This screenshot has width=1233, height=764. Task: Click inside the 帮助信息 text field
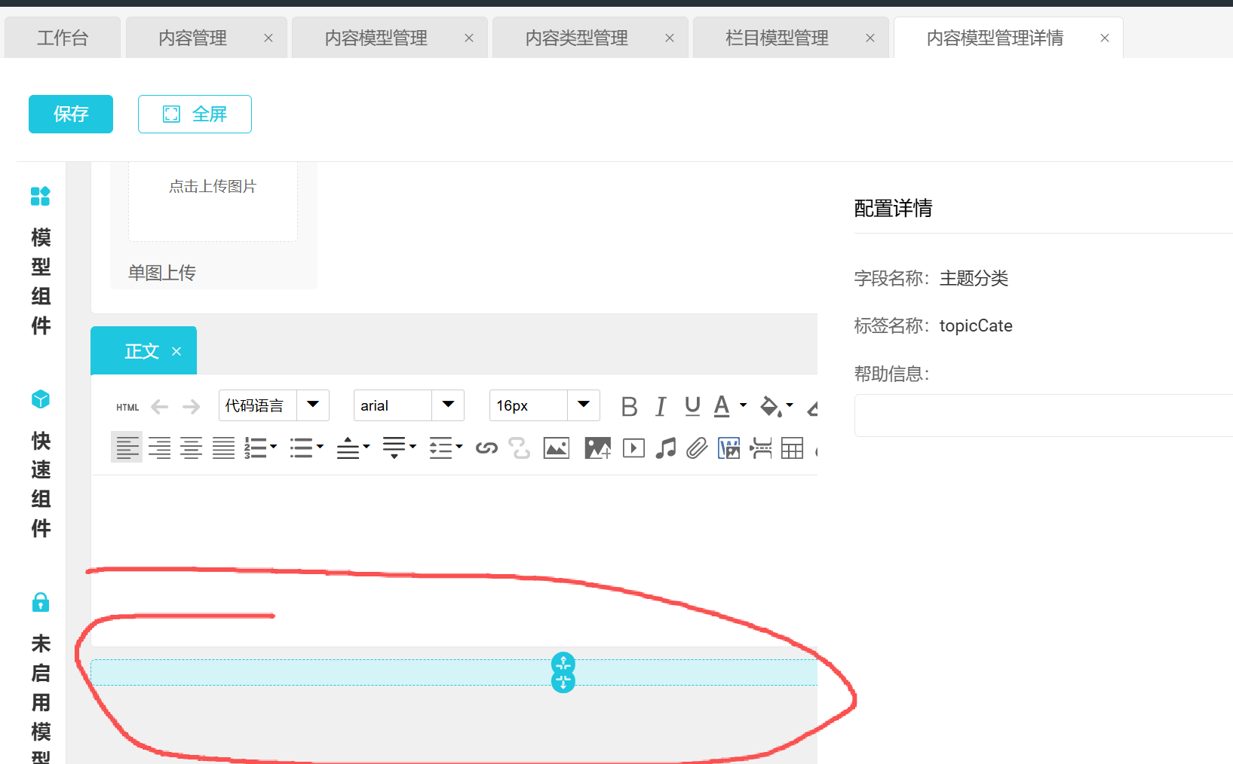point(1044,415)
